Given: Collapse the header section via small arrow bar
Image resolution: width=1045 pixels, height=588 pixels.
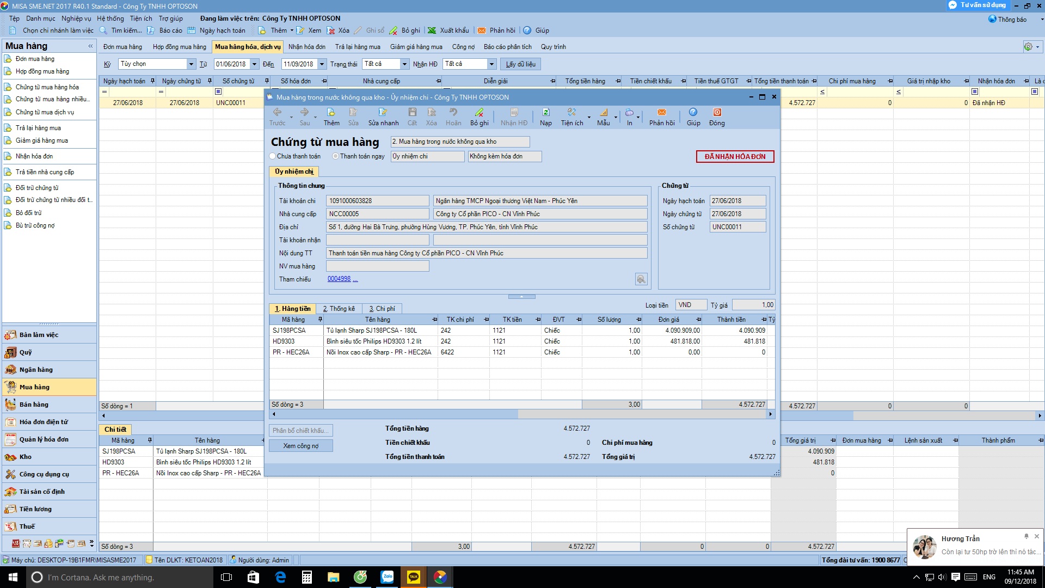Looking at the screenshot, I should coord(521,297).
